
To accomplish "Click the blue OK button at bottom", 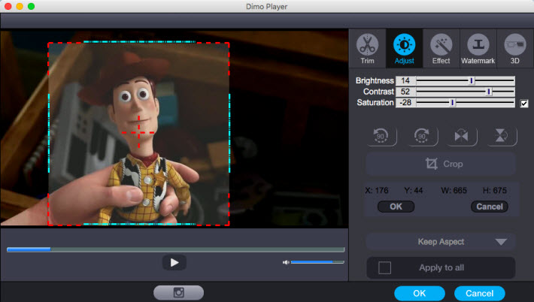I will 420,293.
